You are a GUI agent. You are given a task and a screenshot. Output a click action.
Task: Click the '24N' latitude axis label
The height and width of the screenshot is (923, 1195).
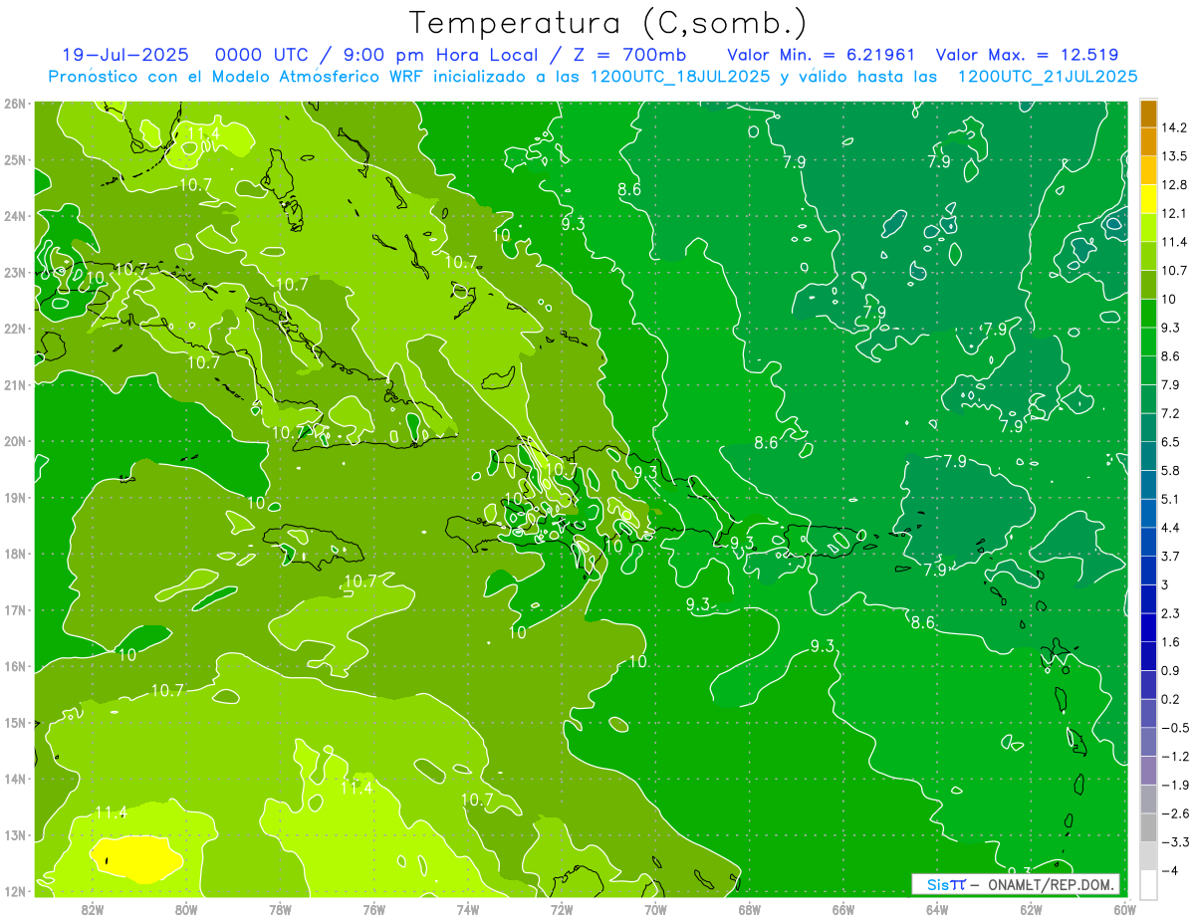[15, 216]
